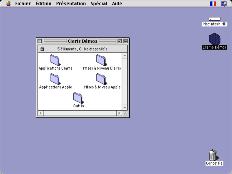This screenshot has height=174, width=232.
Task: Open the Aide menu
Action: coord(117,3)
